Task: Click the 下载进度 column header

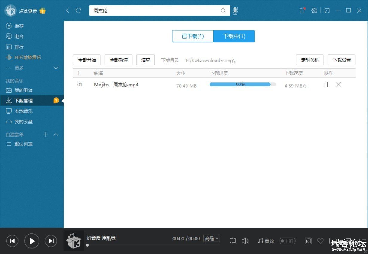Action: (x=219, y=73)
